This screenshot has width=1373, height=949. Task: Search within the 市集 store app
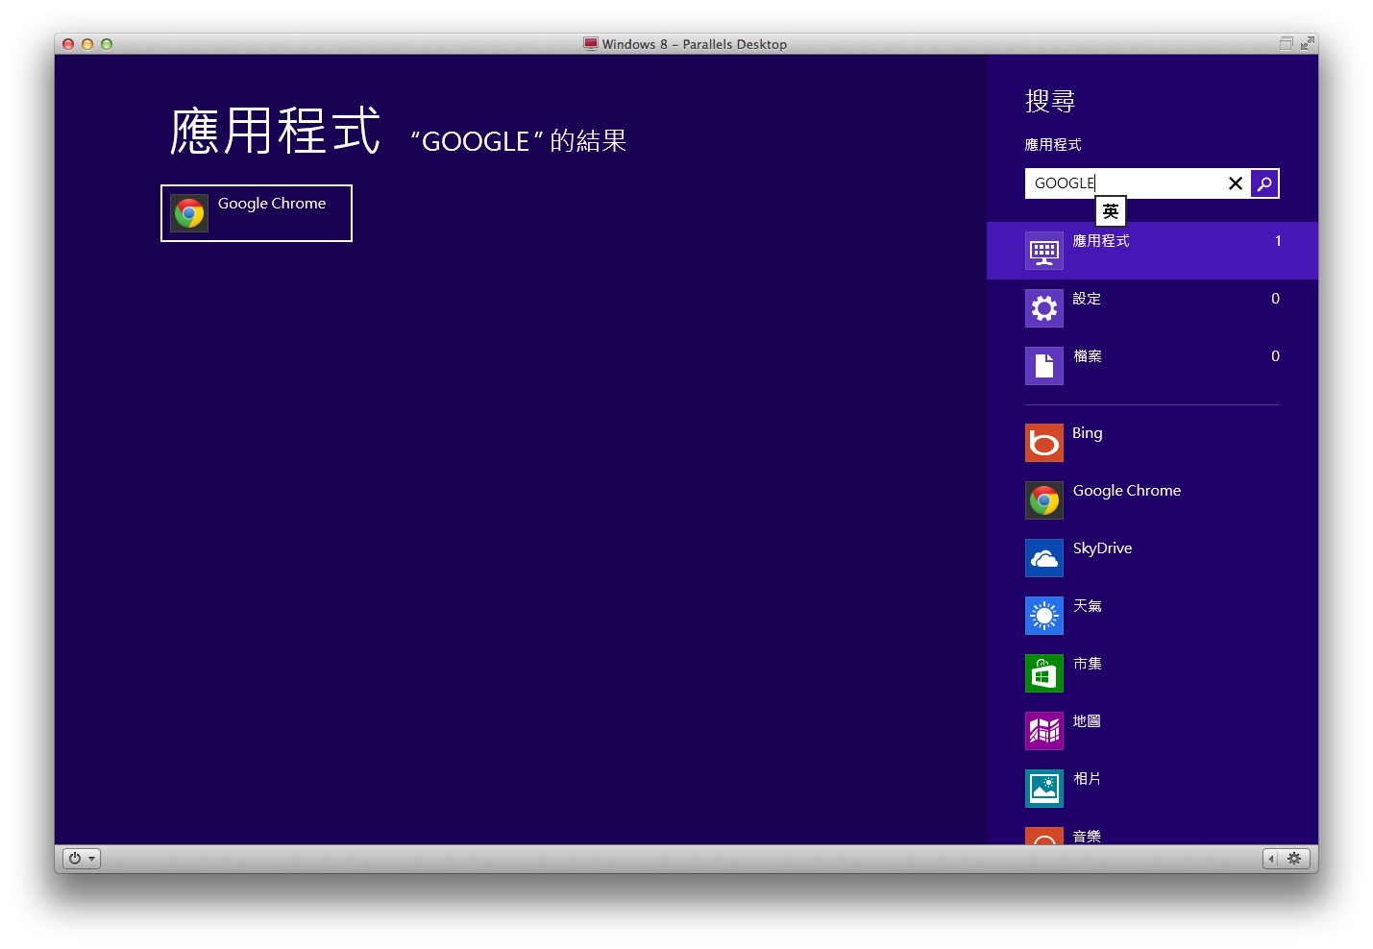[x=1152, y=673]
